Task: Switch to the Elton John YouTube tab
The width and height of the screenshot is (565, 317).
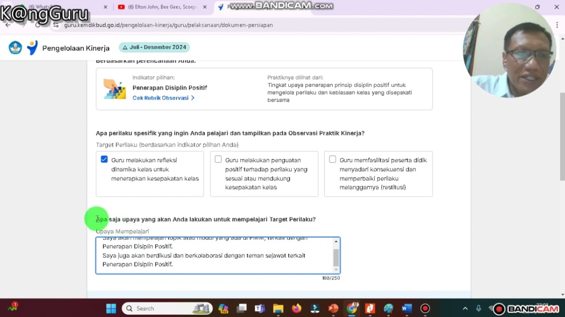Action: (x=161, y=7)
